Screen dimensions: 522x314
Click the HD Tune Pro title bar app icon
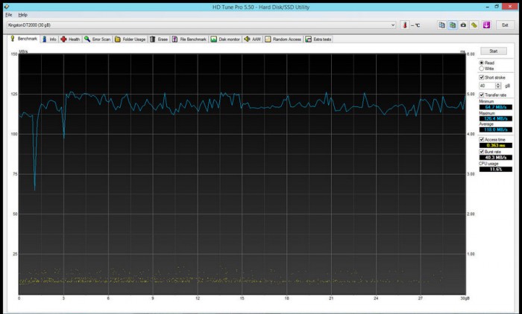[x=7, y=7]
